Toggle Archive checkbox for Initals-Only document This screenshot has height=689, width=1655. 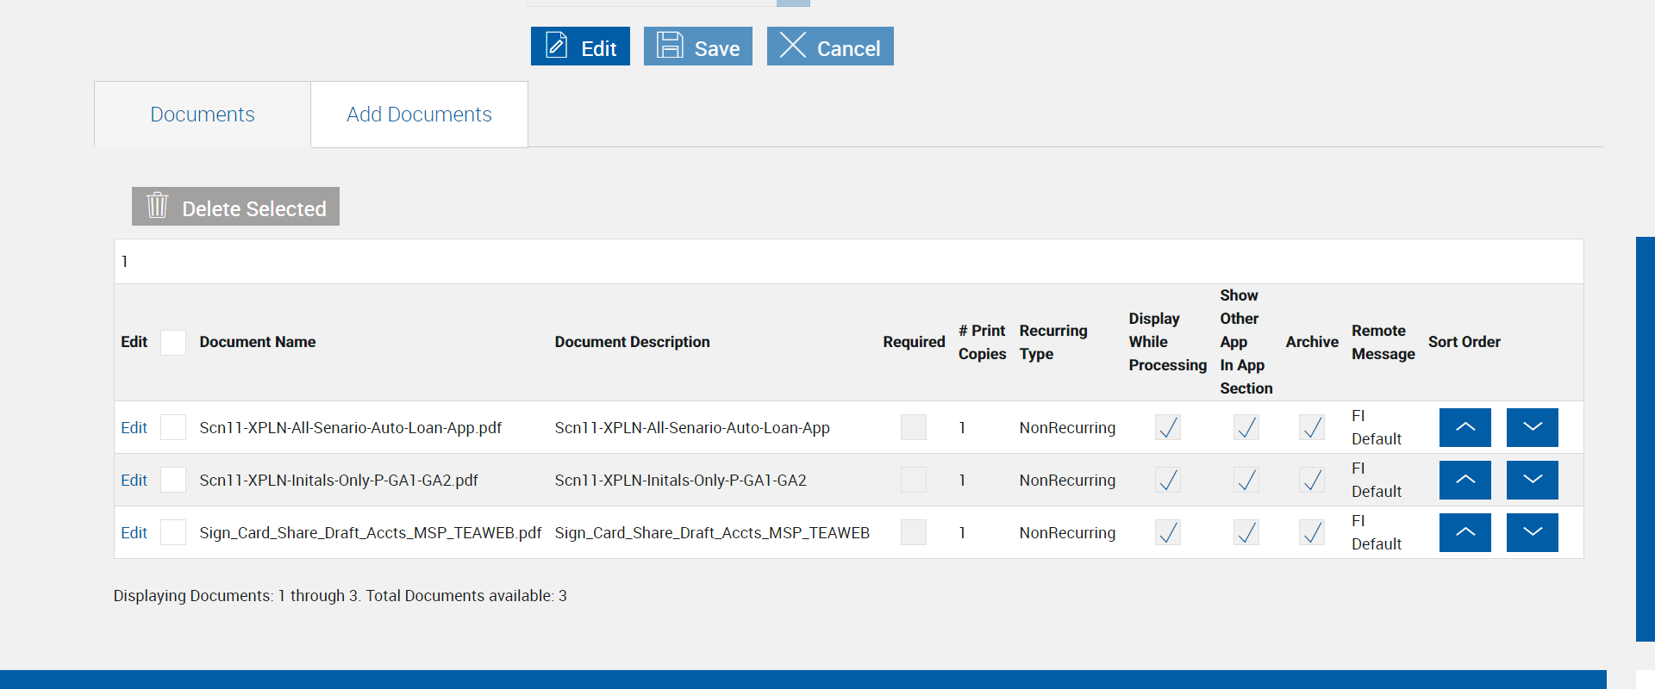tap(1311, 480)
